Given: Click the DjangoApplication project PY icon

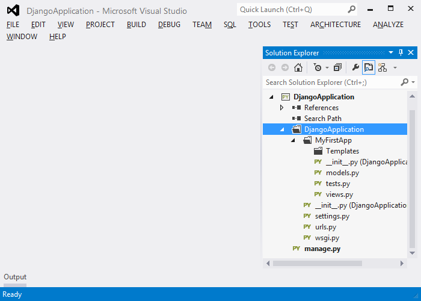Looking at the screenshot, I should click(286, 97).
